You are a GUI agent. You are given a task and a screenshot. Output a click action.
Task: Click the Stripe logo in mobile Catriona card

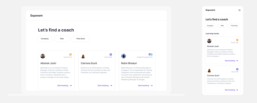click(237, 69)
